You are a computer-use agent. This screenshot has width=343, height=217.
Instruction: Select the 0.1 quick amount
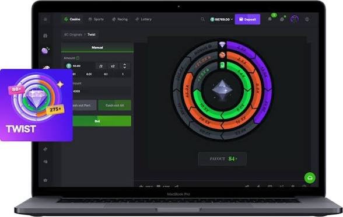[106, 75]
